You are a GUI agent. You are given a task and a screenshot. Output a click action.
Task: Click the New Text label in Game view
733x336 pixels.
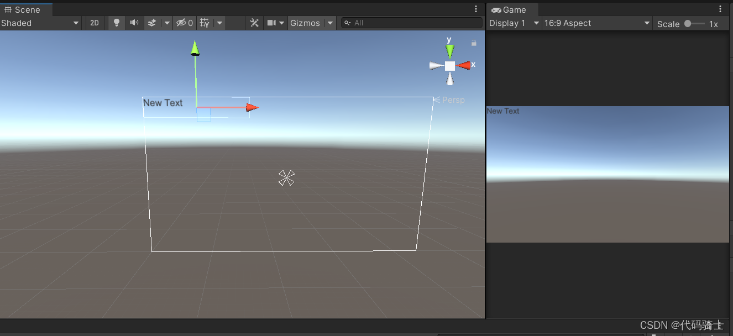503,111
